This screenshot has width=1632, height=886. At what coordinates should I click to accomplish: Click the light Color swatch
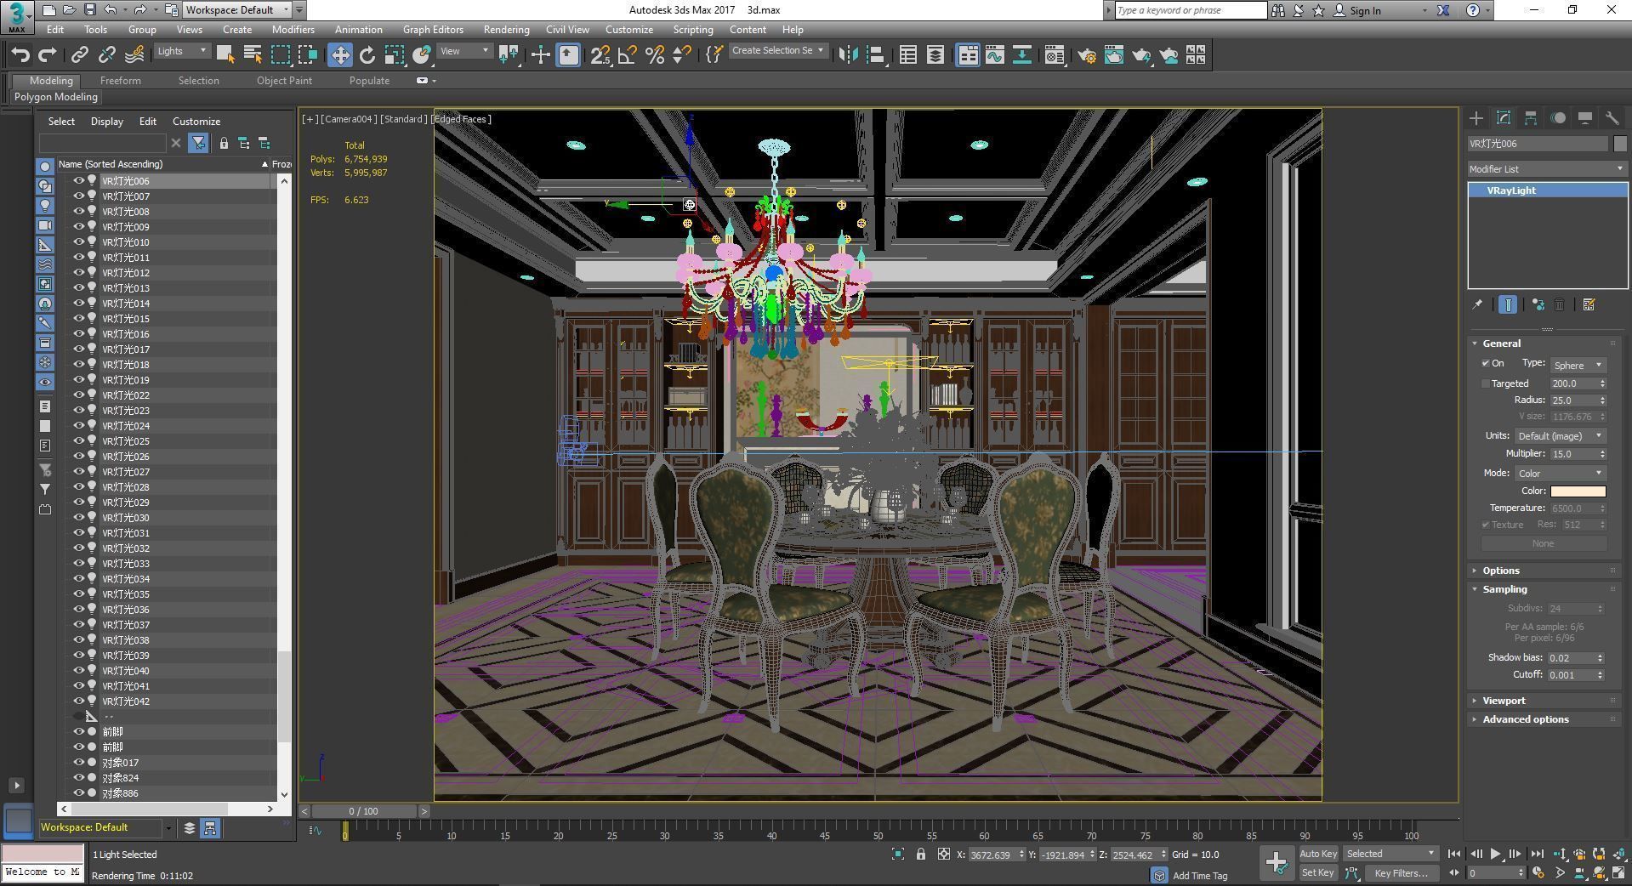1578,491
